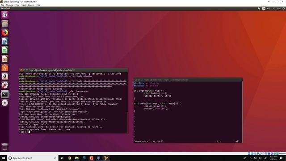The width and height of the screenshot is (286, 161).
Task: Click the '"testcode.c" 13L, 185C' status line
Action: (x=148, y=141)
